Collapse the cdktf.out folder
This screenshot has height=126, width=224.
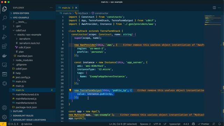coord(21,30)
